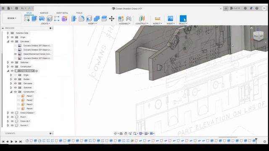Viewport: 269px width, 151px height.
Task: Click the Insert image icon
Action: (170, 18)
